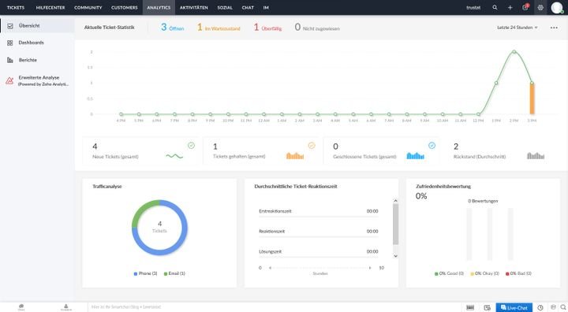Image resolution: width=568 pixels, height=312 pixels.
Task: Click the reaction time list scroll-up arrow
Action: point(395,201)
